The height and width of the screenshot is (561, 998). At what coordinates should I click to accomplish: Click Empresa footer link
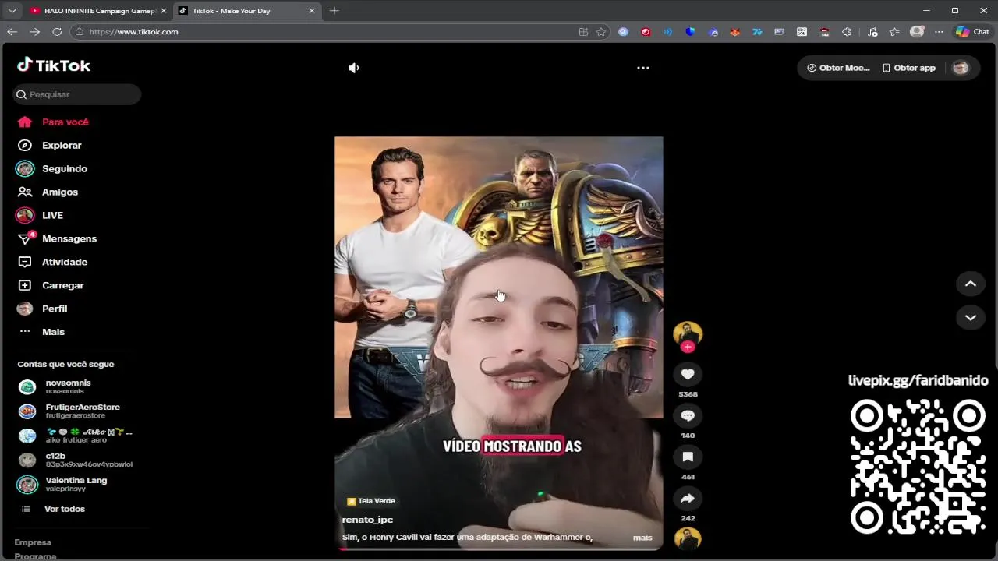[33, 542]
